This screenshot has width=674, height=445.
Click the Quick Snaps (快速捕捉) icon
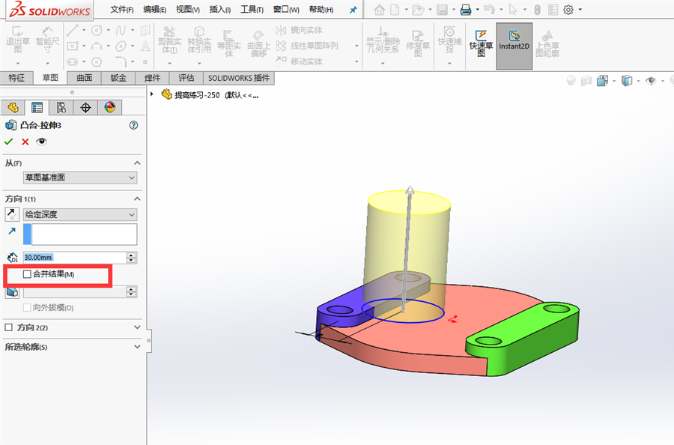[449, 40]
